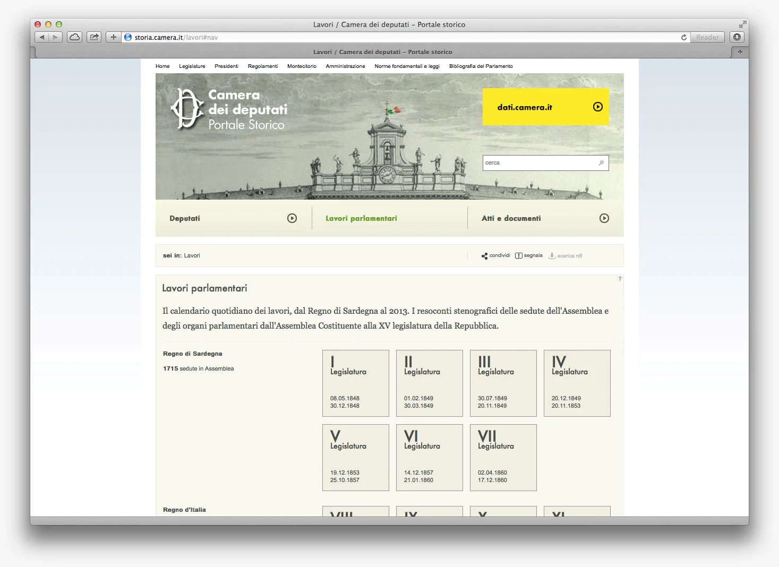Screen dimensions: 779x567
Task: Click the scarica rdf download link
Action: [566, 256]
